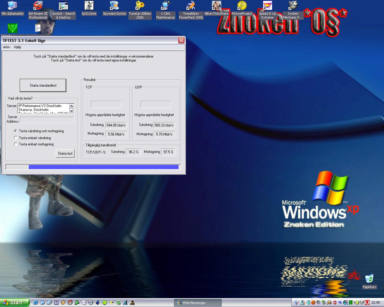Screen dimensions: 384x307
Task: Click the UDP Sändning value 565.33 kbit/s
Action: tap(164, 125)
